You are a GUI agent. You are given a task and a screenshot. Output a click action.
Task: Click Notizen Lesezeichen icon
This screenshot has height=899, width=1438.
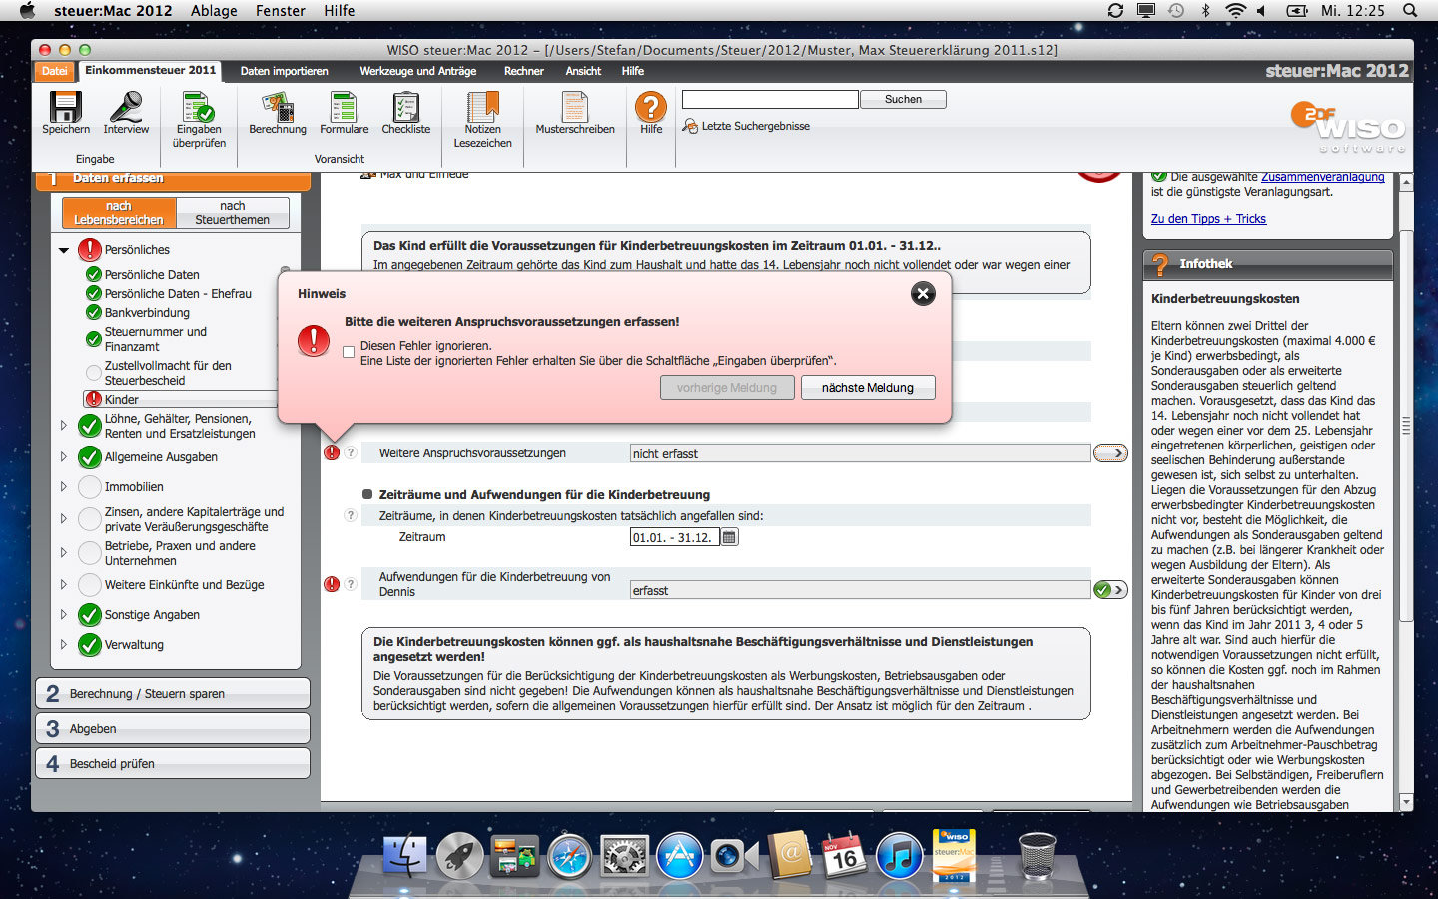click(482, 107)
